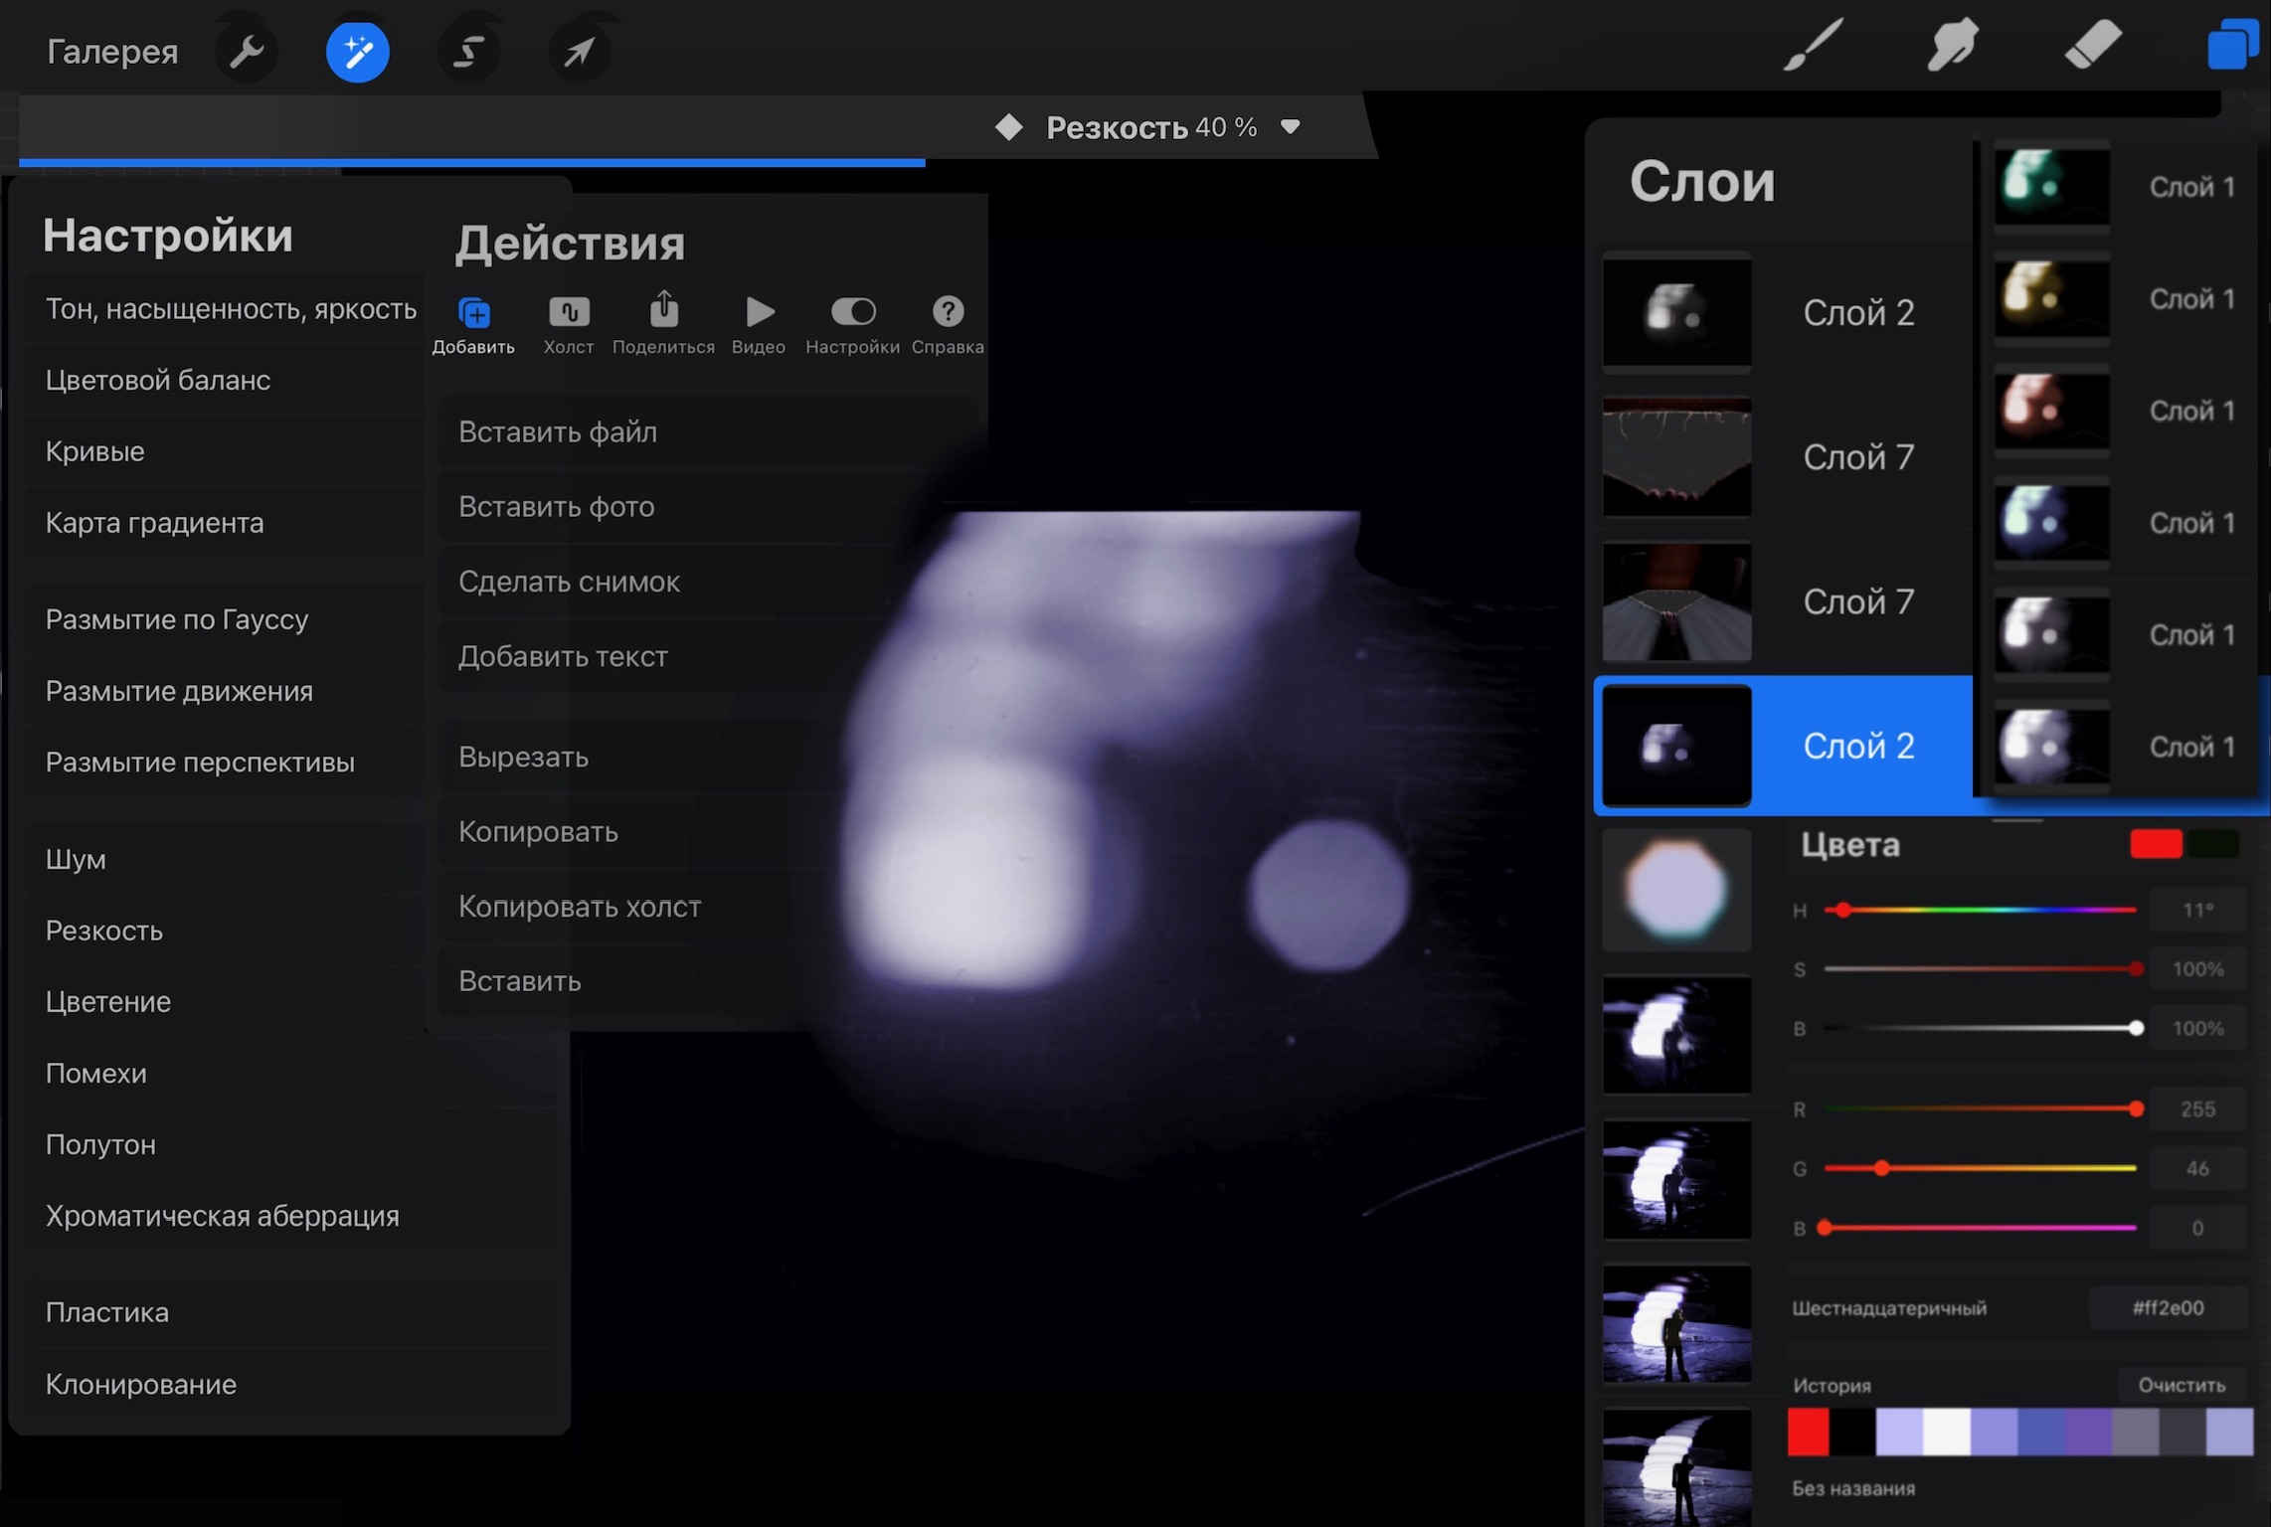Select the paintbrush tool
2271x1527 pixels.
coord(1814,46)
